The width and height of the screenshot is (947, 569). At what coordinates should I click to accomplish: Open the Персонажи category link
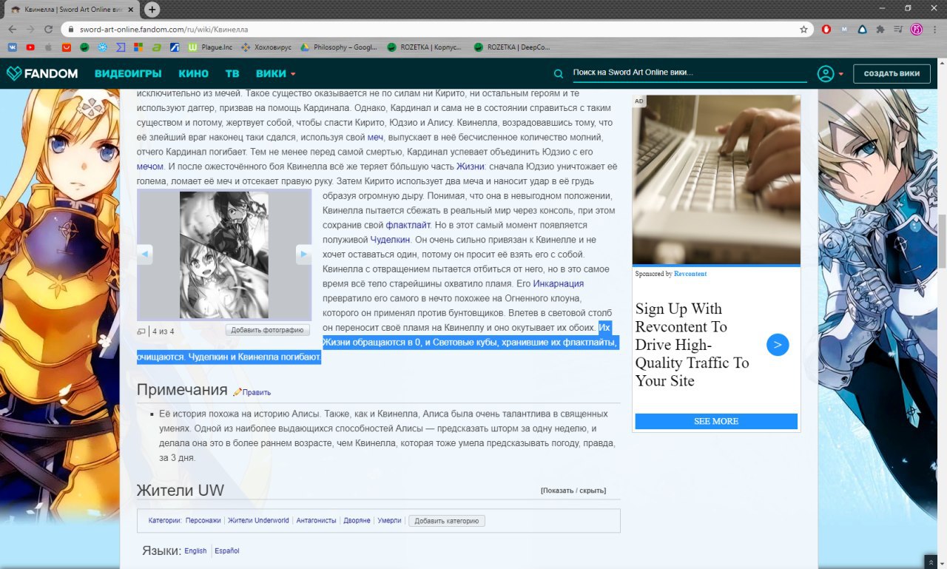point(203,521)
